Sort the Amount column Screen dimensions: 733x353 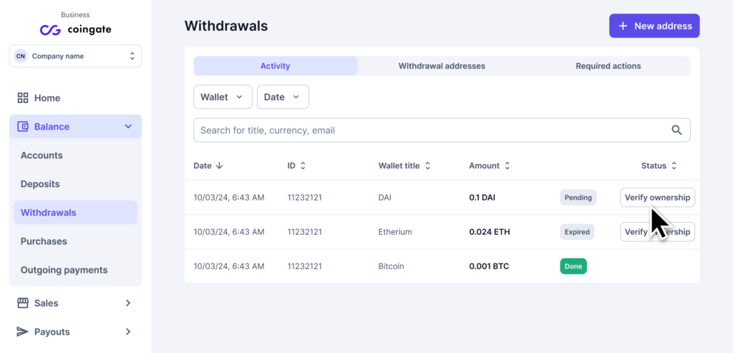point(507,165)
